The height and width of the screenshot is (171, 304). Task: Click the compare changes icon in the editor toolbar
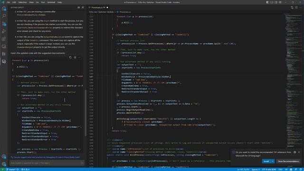(292, 8)
